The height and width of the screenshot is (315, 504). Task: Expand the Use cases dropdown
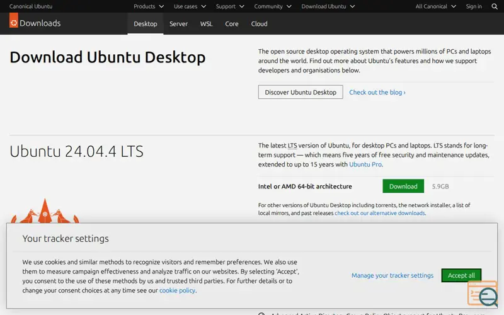tap(190, 6)
